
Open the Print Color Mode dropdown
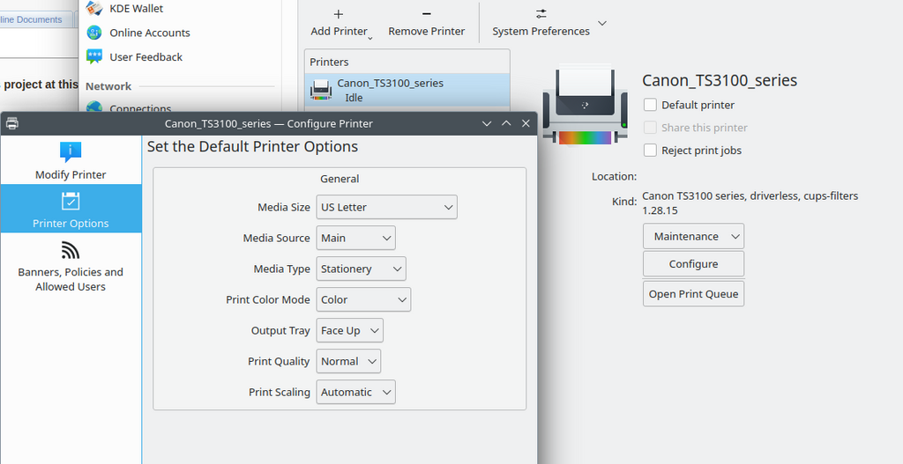pos(362,299)
